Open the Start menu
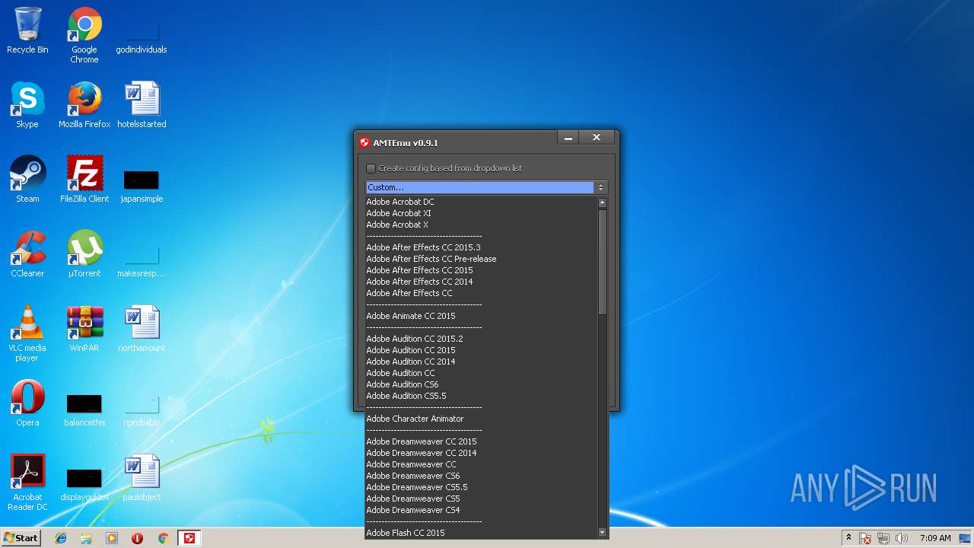 [21, 538]
